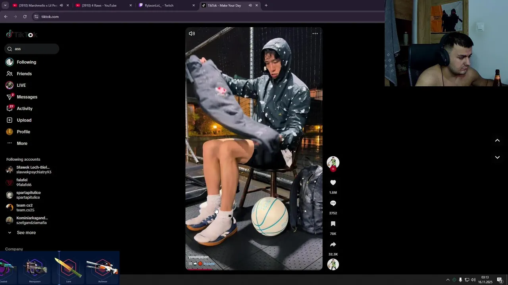Show hidden system tray icons

(x=448, y=280)
